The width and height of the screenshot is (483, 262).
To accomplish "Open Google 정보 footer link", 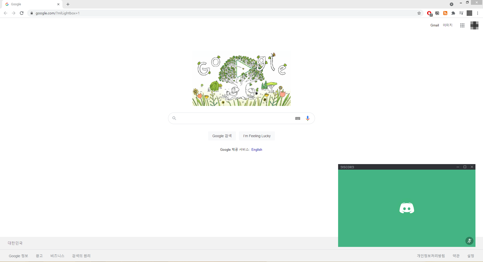I will (18, 256).
